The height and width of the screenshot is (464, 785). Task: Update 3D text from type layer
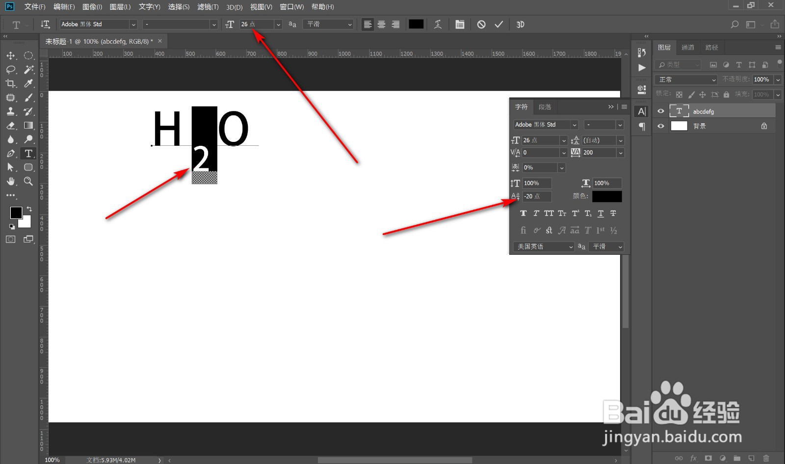click(x=521, y=24)
